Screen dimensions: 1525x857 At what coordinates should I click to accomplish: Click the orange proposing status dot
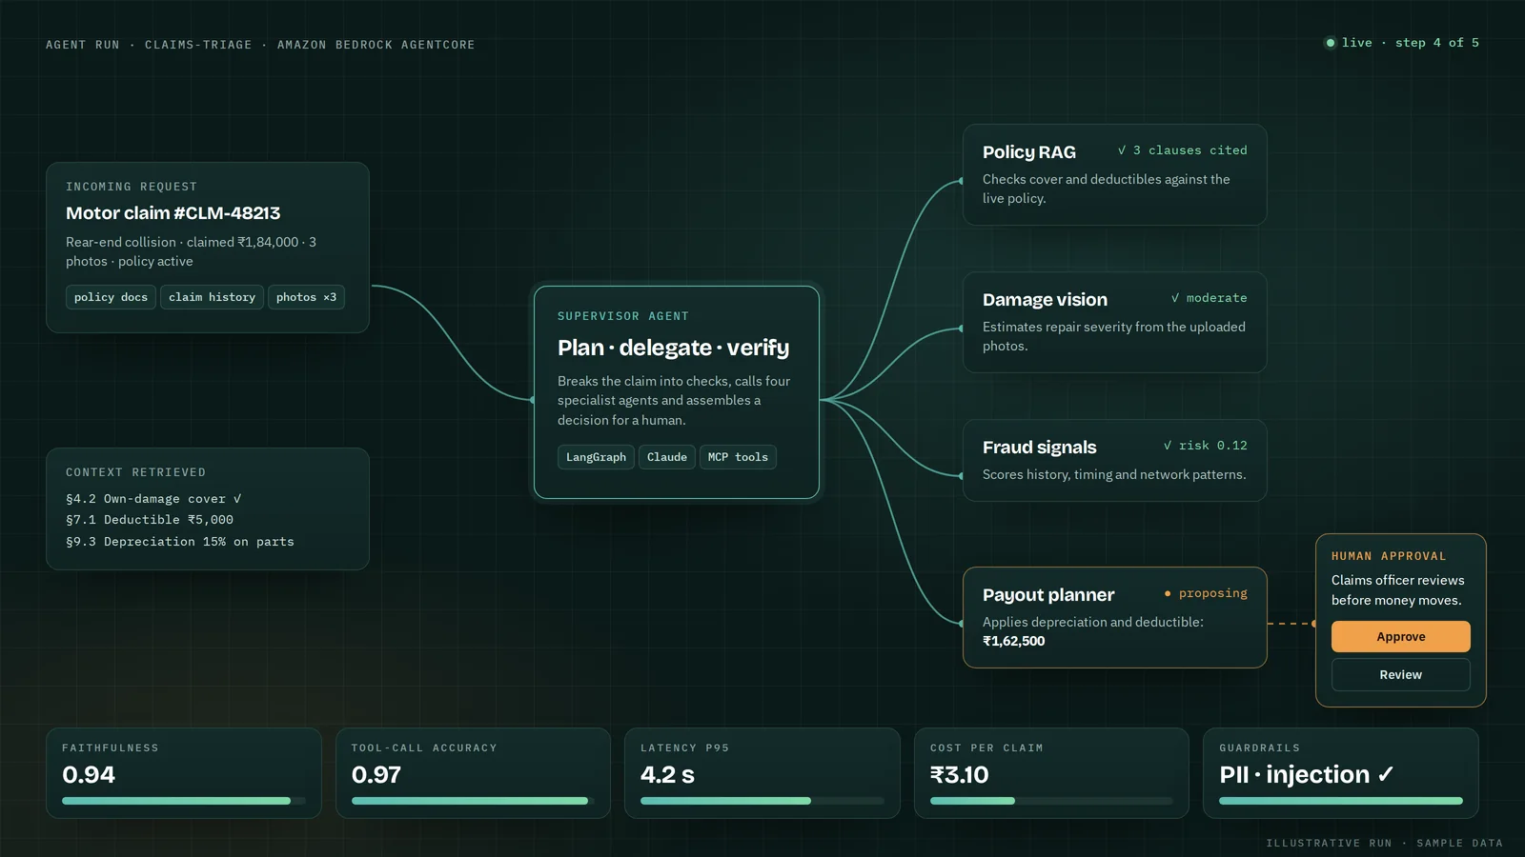click(1168, 593)
